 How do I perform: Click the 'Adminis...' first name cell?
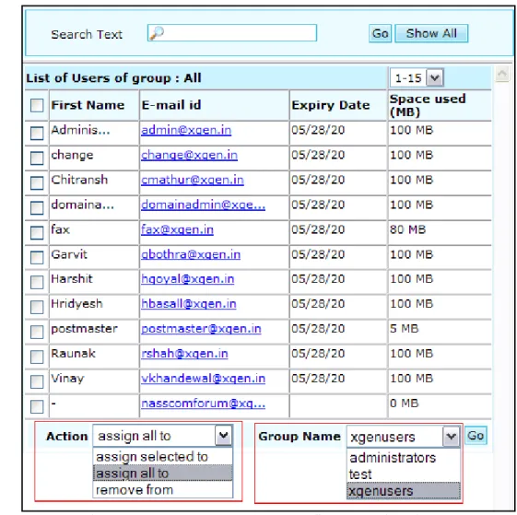[80, 130]
